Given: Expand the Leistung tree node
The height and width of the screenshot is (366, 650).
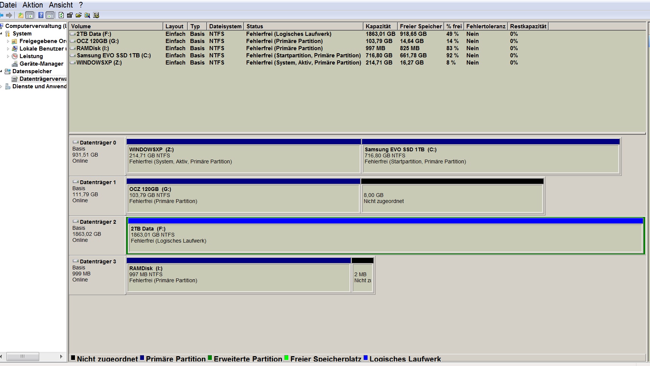Looking at the screenshot, I should point(8,56).
